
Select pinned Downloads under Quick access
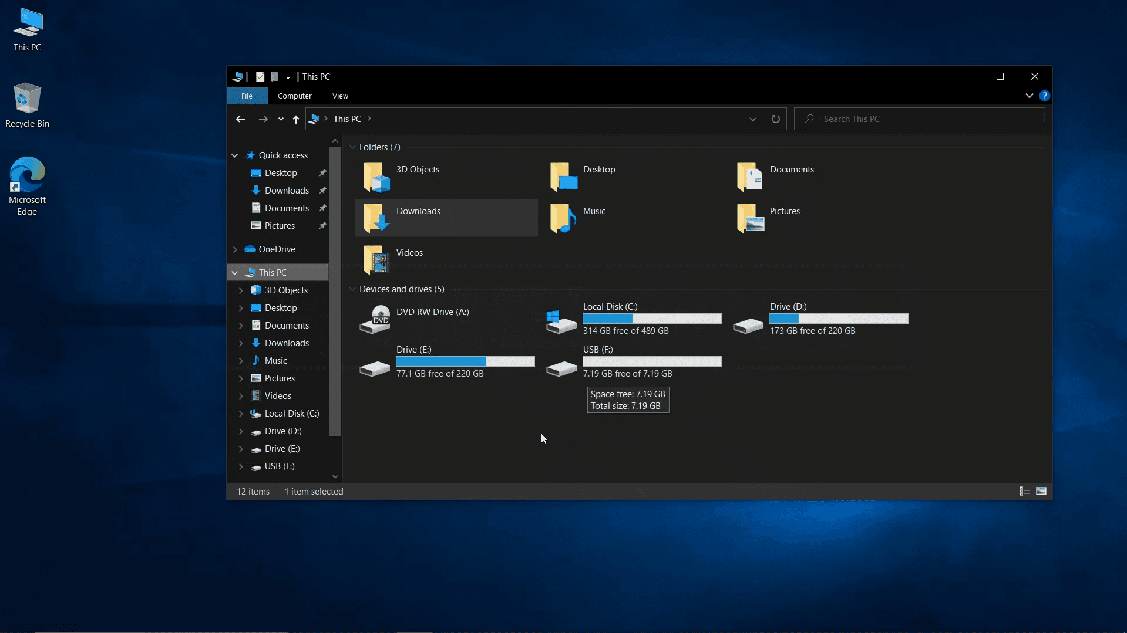pos(287,191)
